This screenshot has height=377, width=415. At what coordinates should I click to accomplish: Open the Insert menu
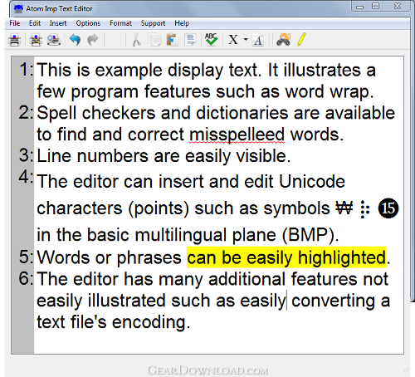58,23
